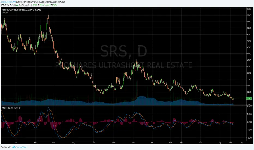Click the 'published on TradingView.com' timestamp text
The height and width of the screenshot is (150, 254).
[x=41, y=2]
